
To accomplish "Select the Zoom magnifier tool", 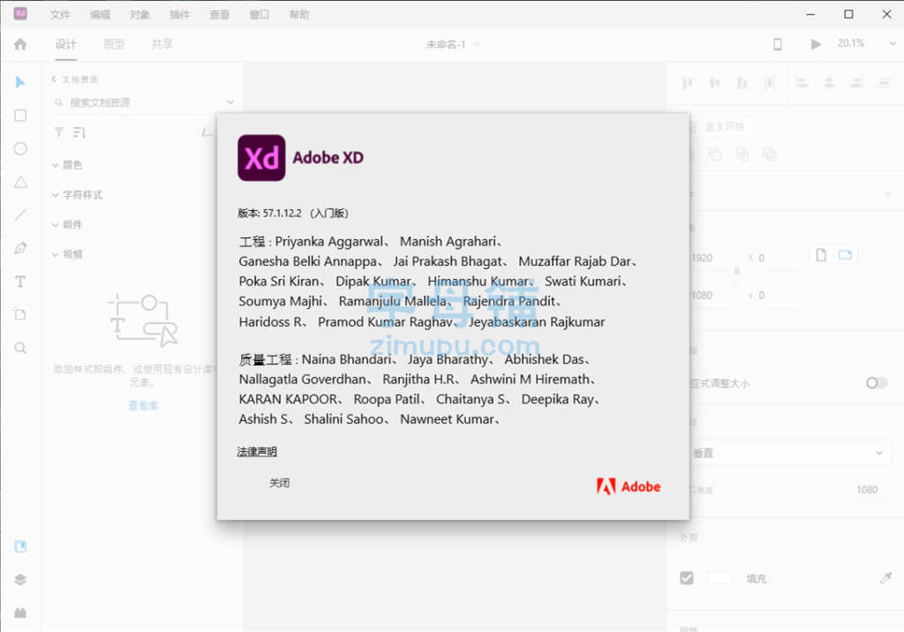I will point(20,348).
